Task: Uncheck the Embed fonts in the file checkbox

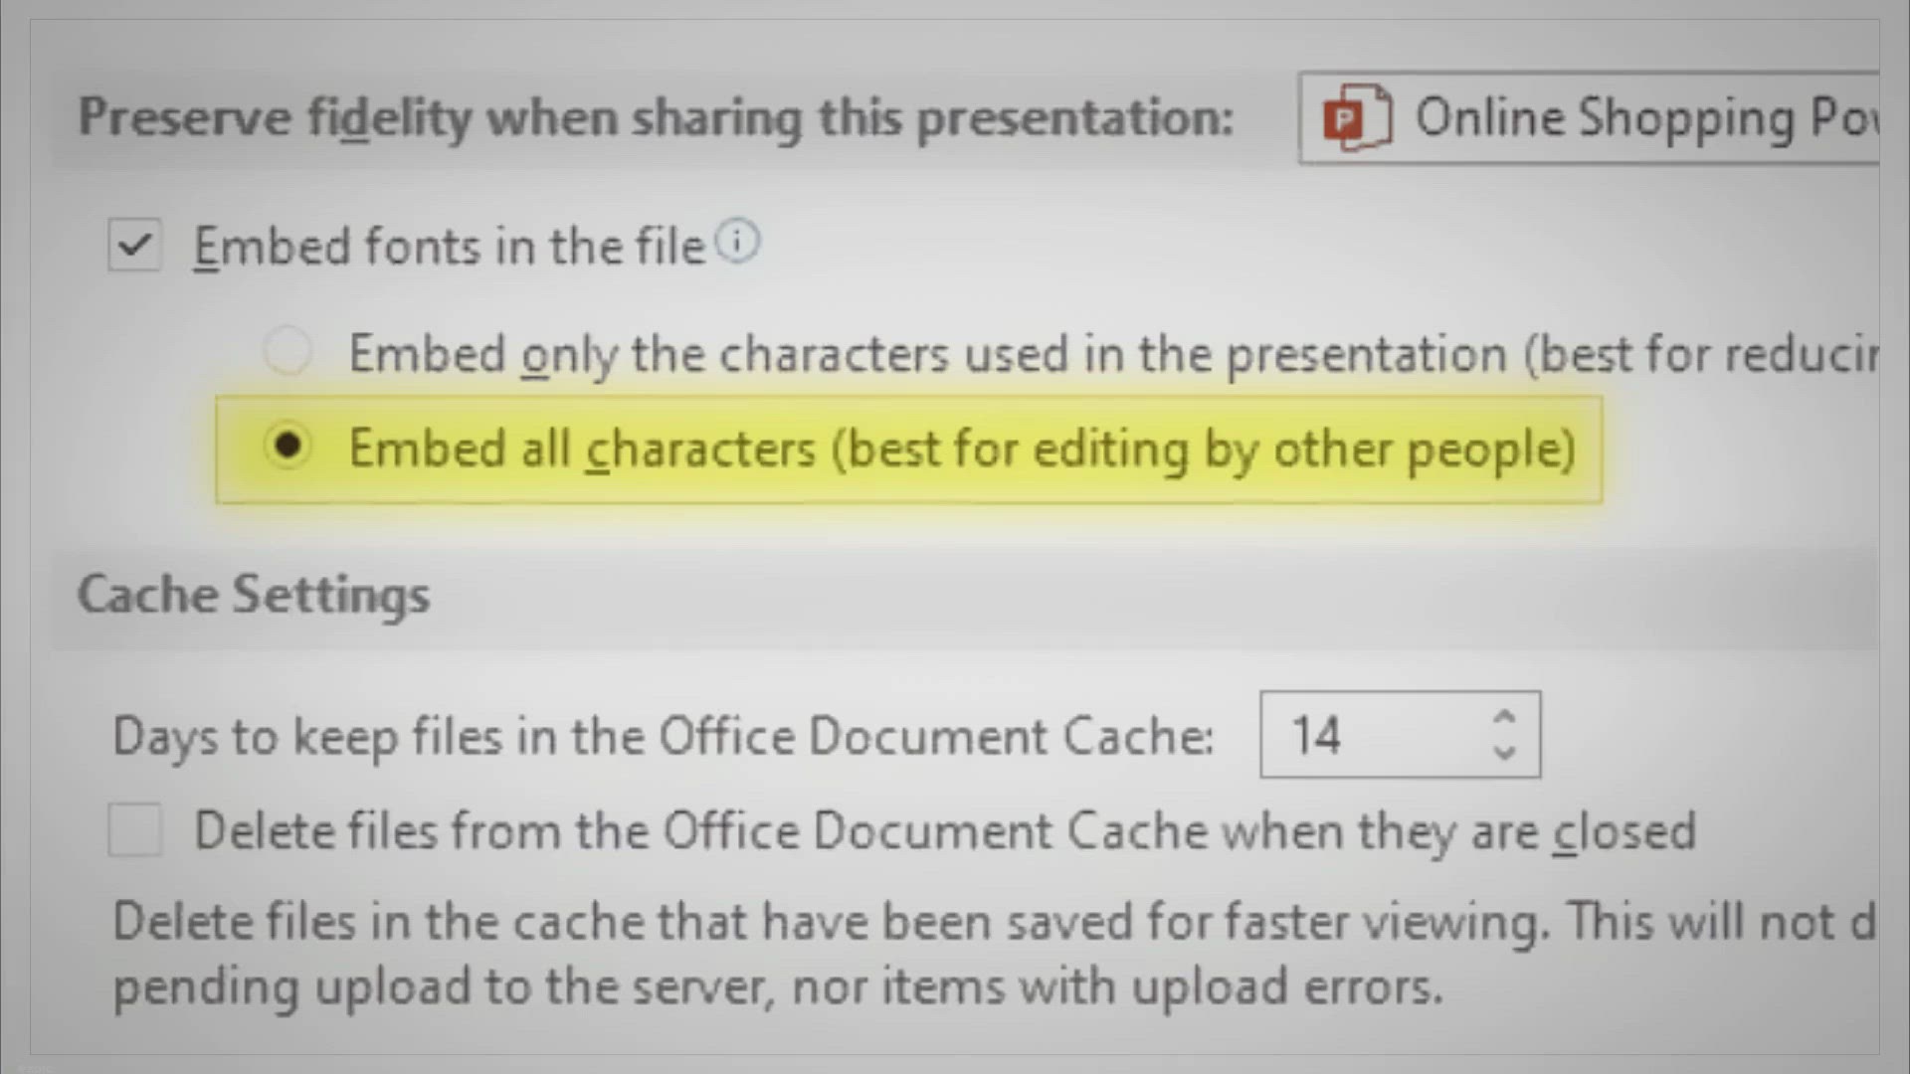Action: [135, 246]
